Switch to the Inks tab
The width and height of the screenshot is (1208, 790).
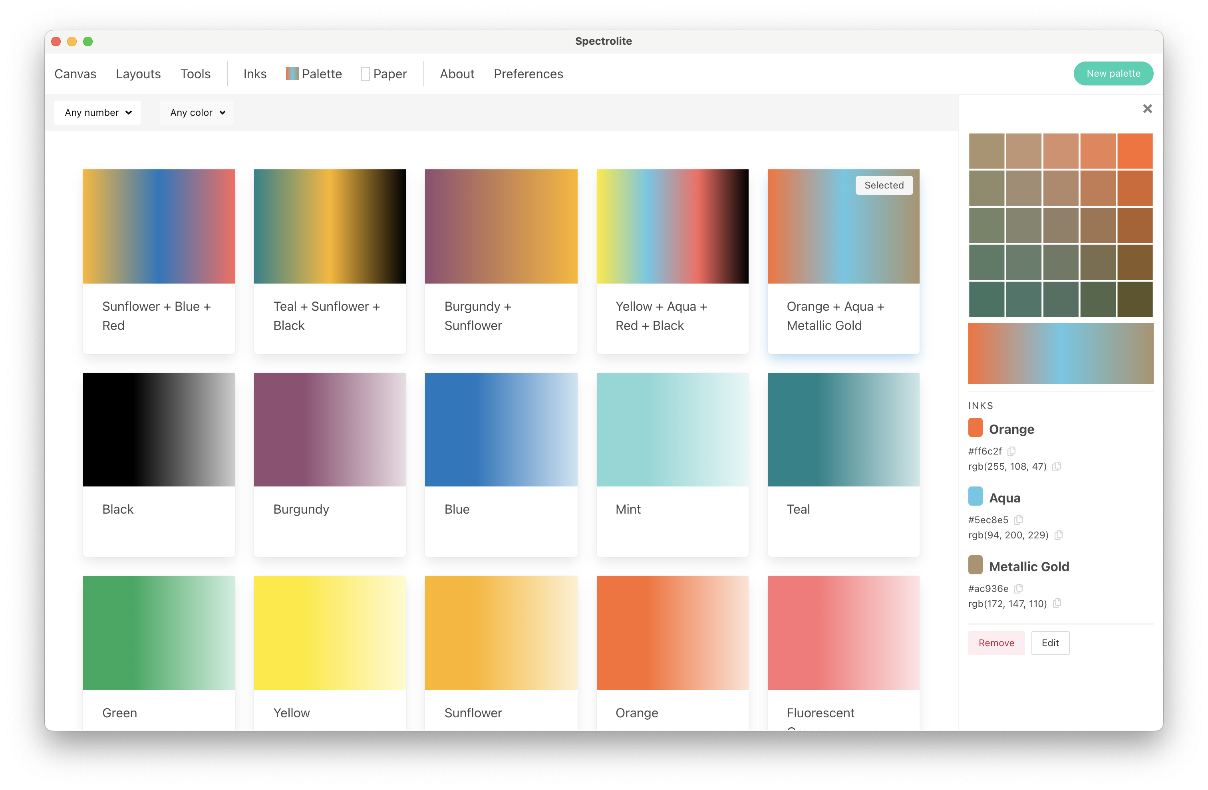[255, 74]
